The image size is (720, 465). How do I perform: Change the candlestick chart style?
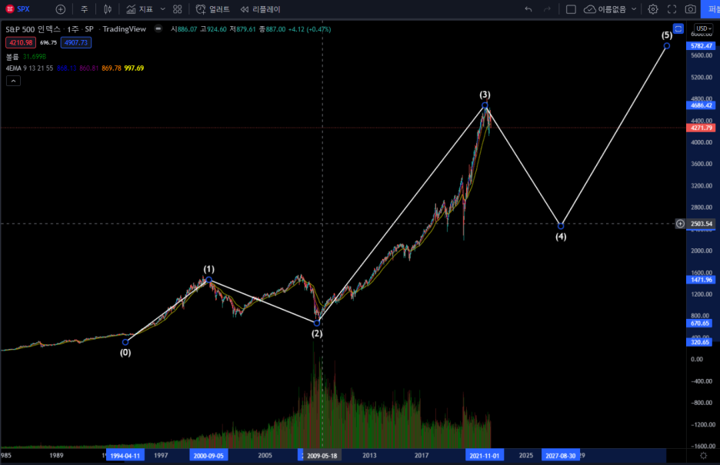pyautogui.click(x=108, y=9)
